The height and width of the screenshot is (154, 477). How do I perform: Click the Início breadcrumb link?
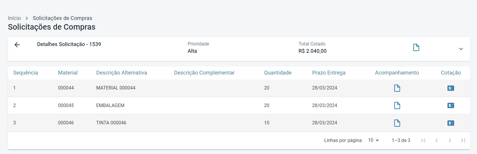point(14,18)
